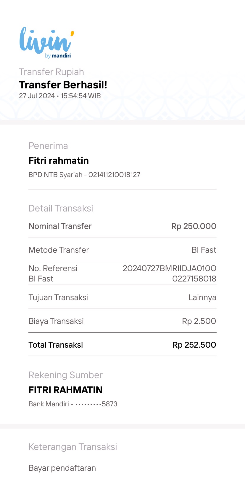Viewport: 245px width, 482px height.
Task: Tap the BPD NTB Syariah account number
Action: tap(84, 175)
